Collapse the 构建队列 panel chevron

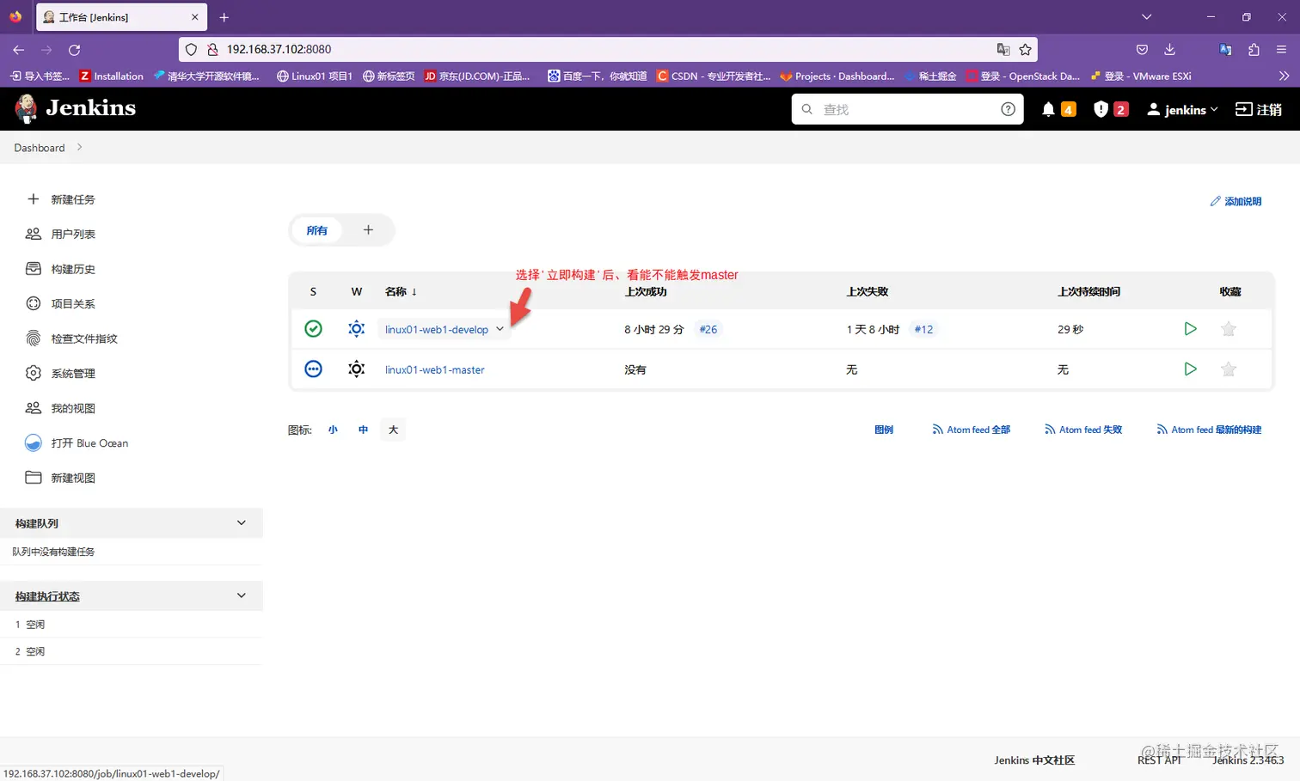click(242, 522)
